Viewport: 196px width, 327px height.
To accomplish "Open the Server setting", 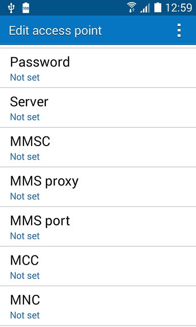I will tap(98, 108).
